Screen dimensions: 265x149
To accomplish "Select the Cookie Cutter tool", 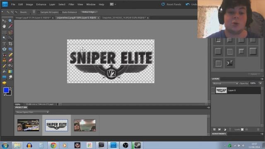I will click(4, 49).
